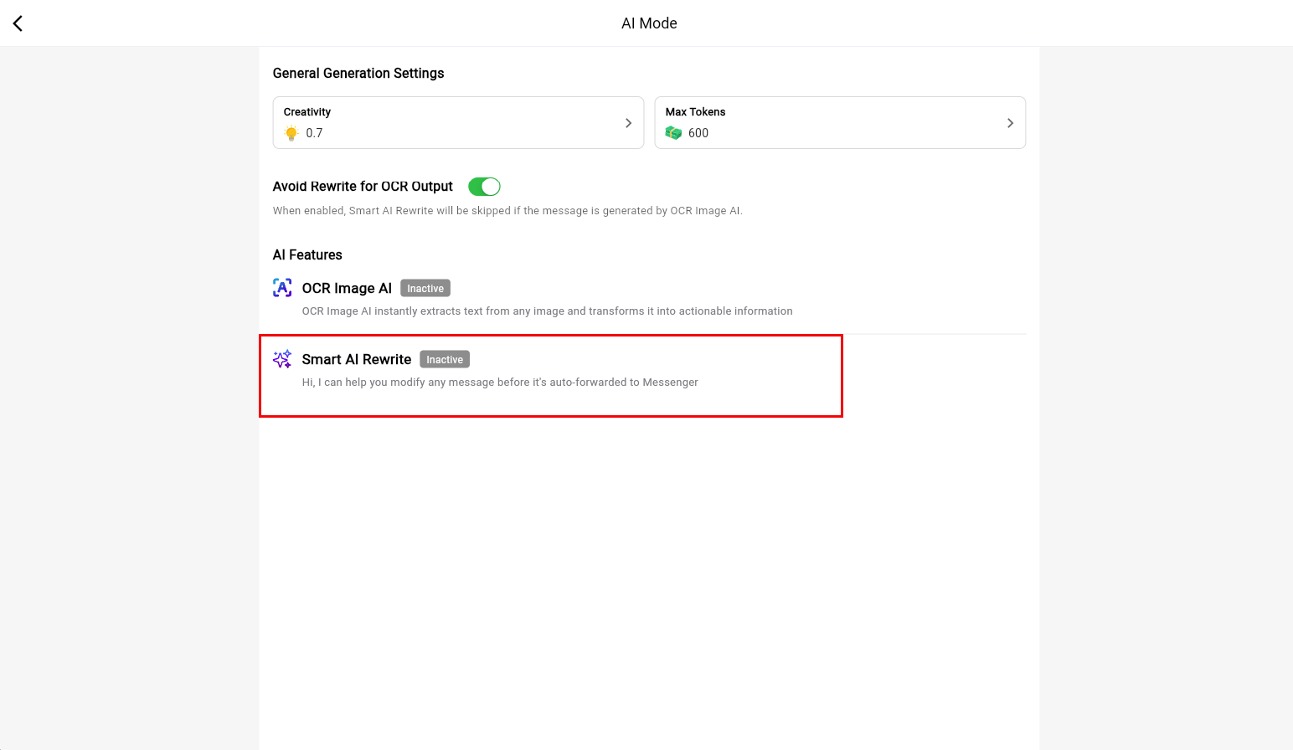Viewport: 1293px width, 750px height.
Task: Click the Inactive badge beside OCR Image AI
Action: click(x=425, y=289)
